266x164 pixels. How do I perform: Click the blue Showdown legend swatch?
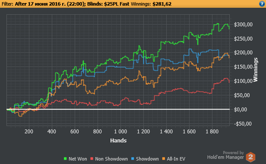pyautogui.click(x=133, y=159)
